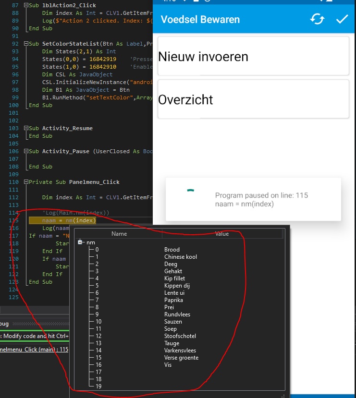This screenshot has width=356, height=398.
Task: Click the tooltip window resize grip
Action: point(282,396)
